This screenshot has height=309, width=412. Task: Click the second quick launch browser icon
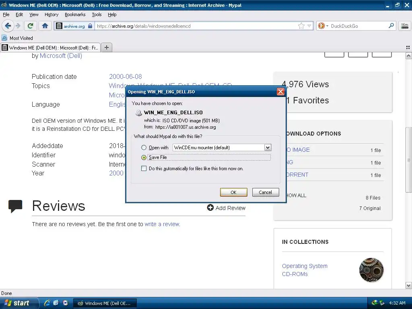(x=56, y=303)
